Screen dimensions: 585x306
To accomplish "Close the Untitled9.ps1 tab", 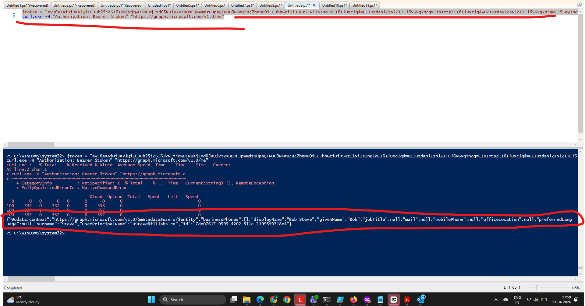I will pos(314,5).
